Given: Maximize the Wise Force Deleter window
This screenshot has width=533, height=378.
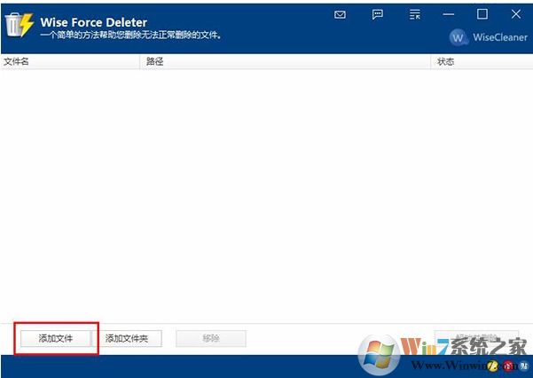Looking at the screenshot, I should pyautogui.click(x=482, y=14).
